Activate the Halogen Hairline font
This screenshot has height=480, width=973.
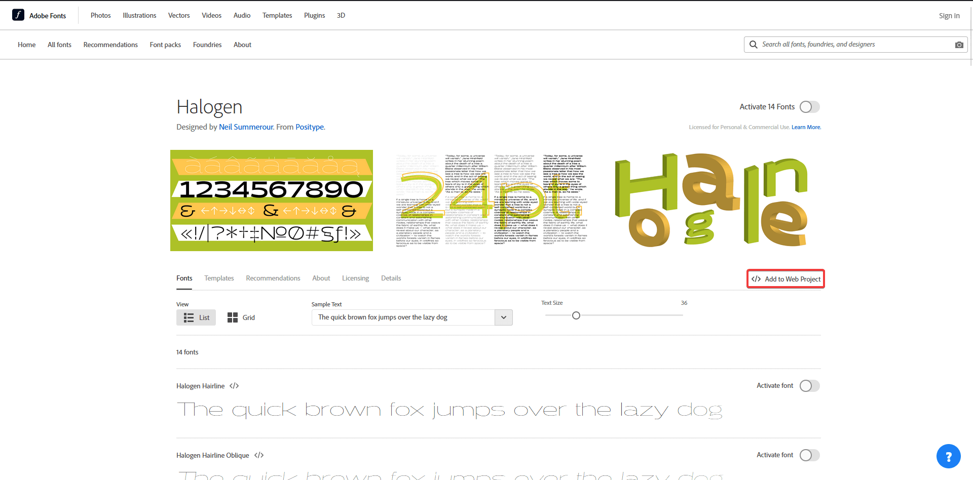coord(809,385)
